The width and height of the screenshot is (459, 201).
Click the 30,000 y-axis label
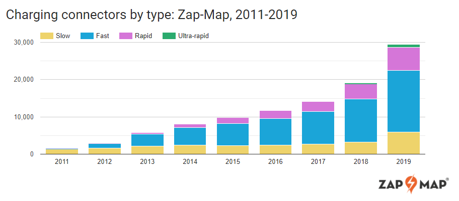coord(23,43)
